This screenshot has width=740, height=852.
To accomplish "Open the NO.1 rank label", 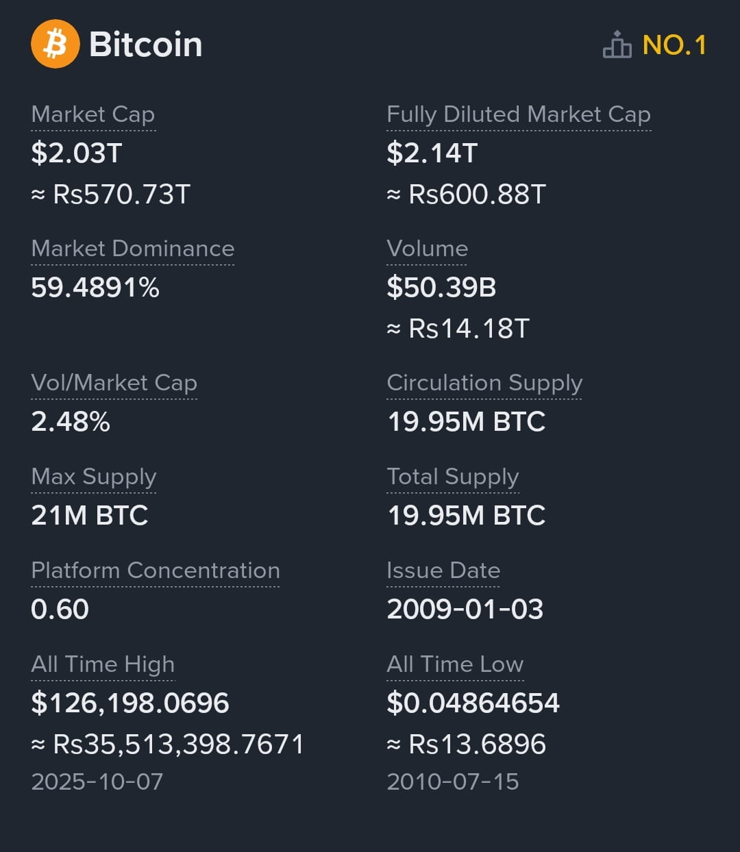I will (x=674, y=45).
